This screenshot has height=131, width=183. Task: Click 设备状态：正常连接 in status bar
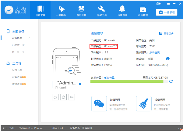point(81,128)
